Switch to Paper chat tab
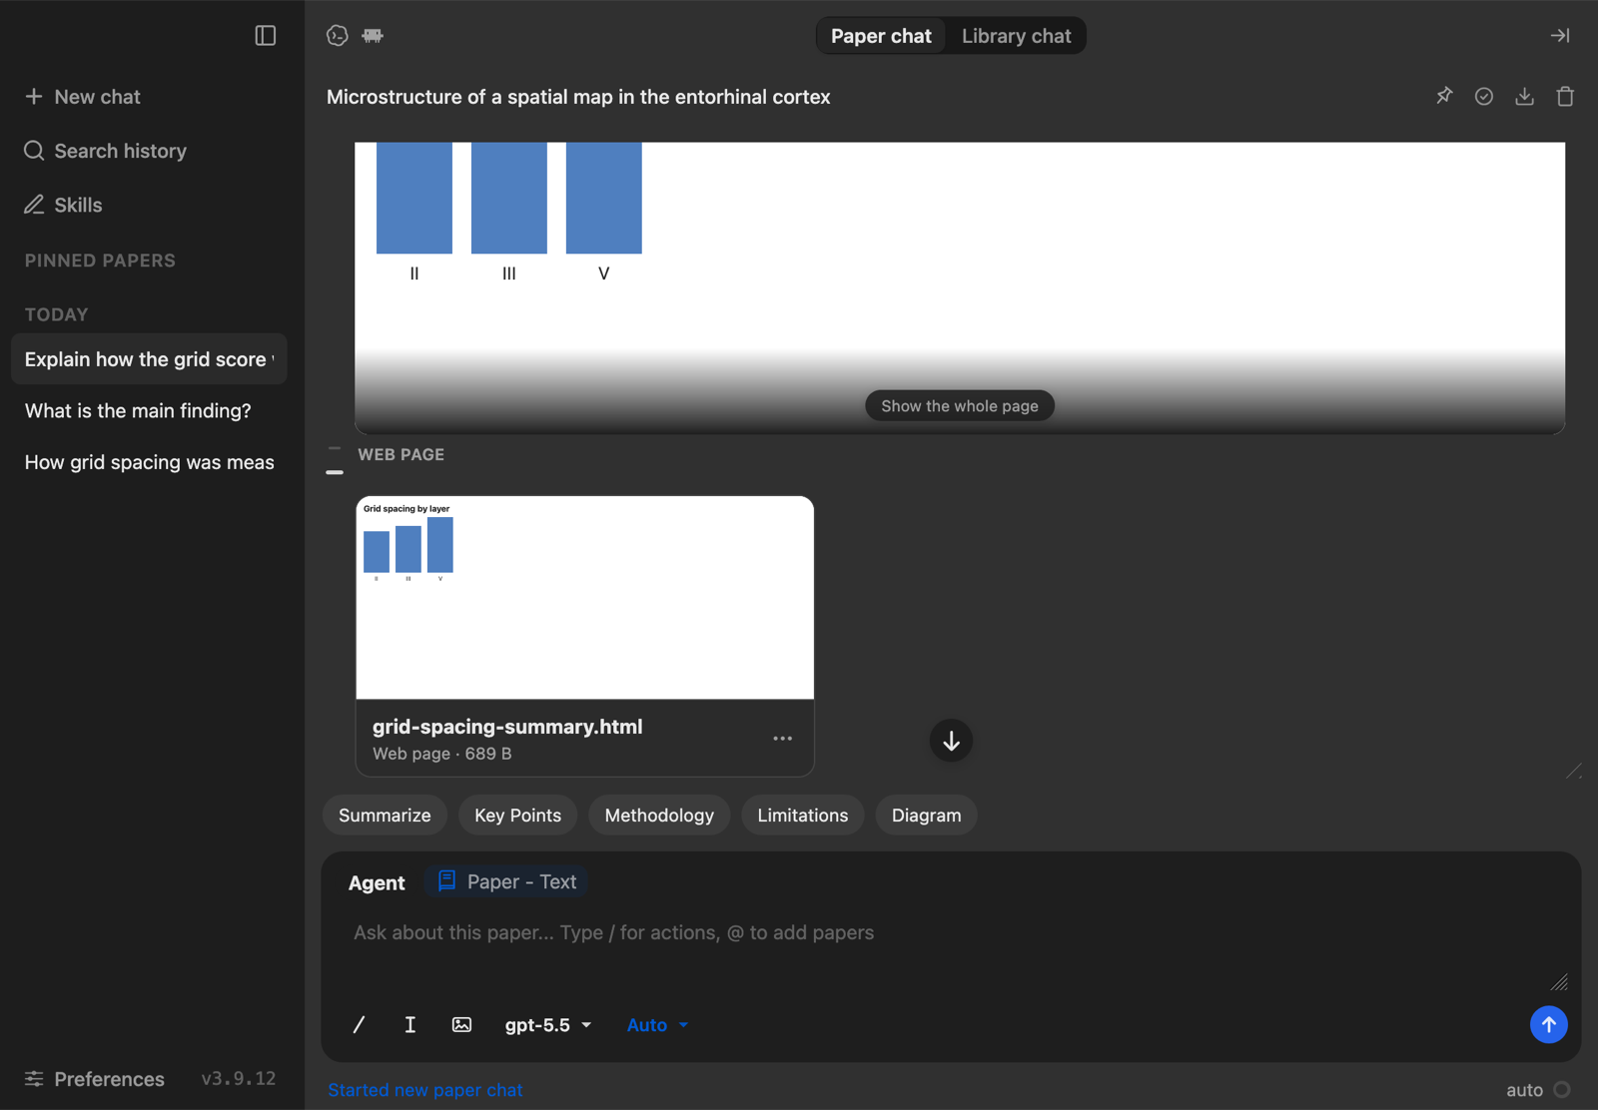 pos(881,36)
